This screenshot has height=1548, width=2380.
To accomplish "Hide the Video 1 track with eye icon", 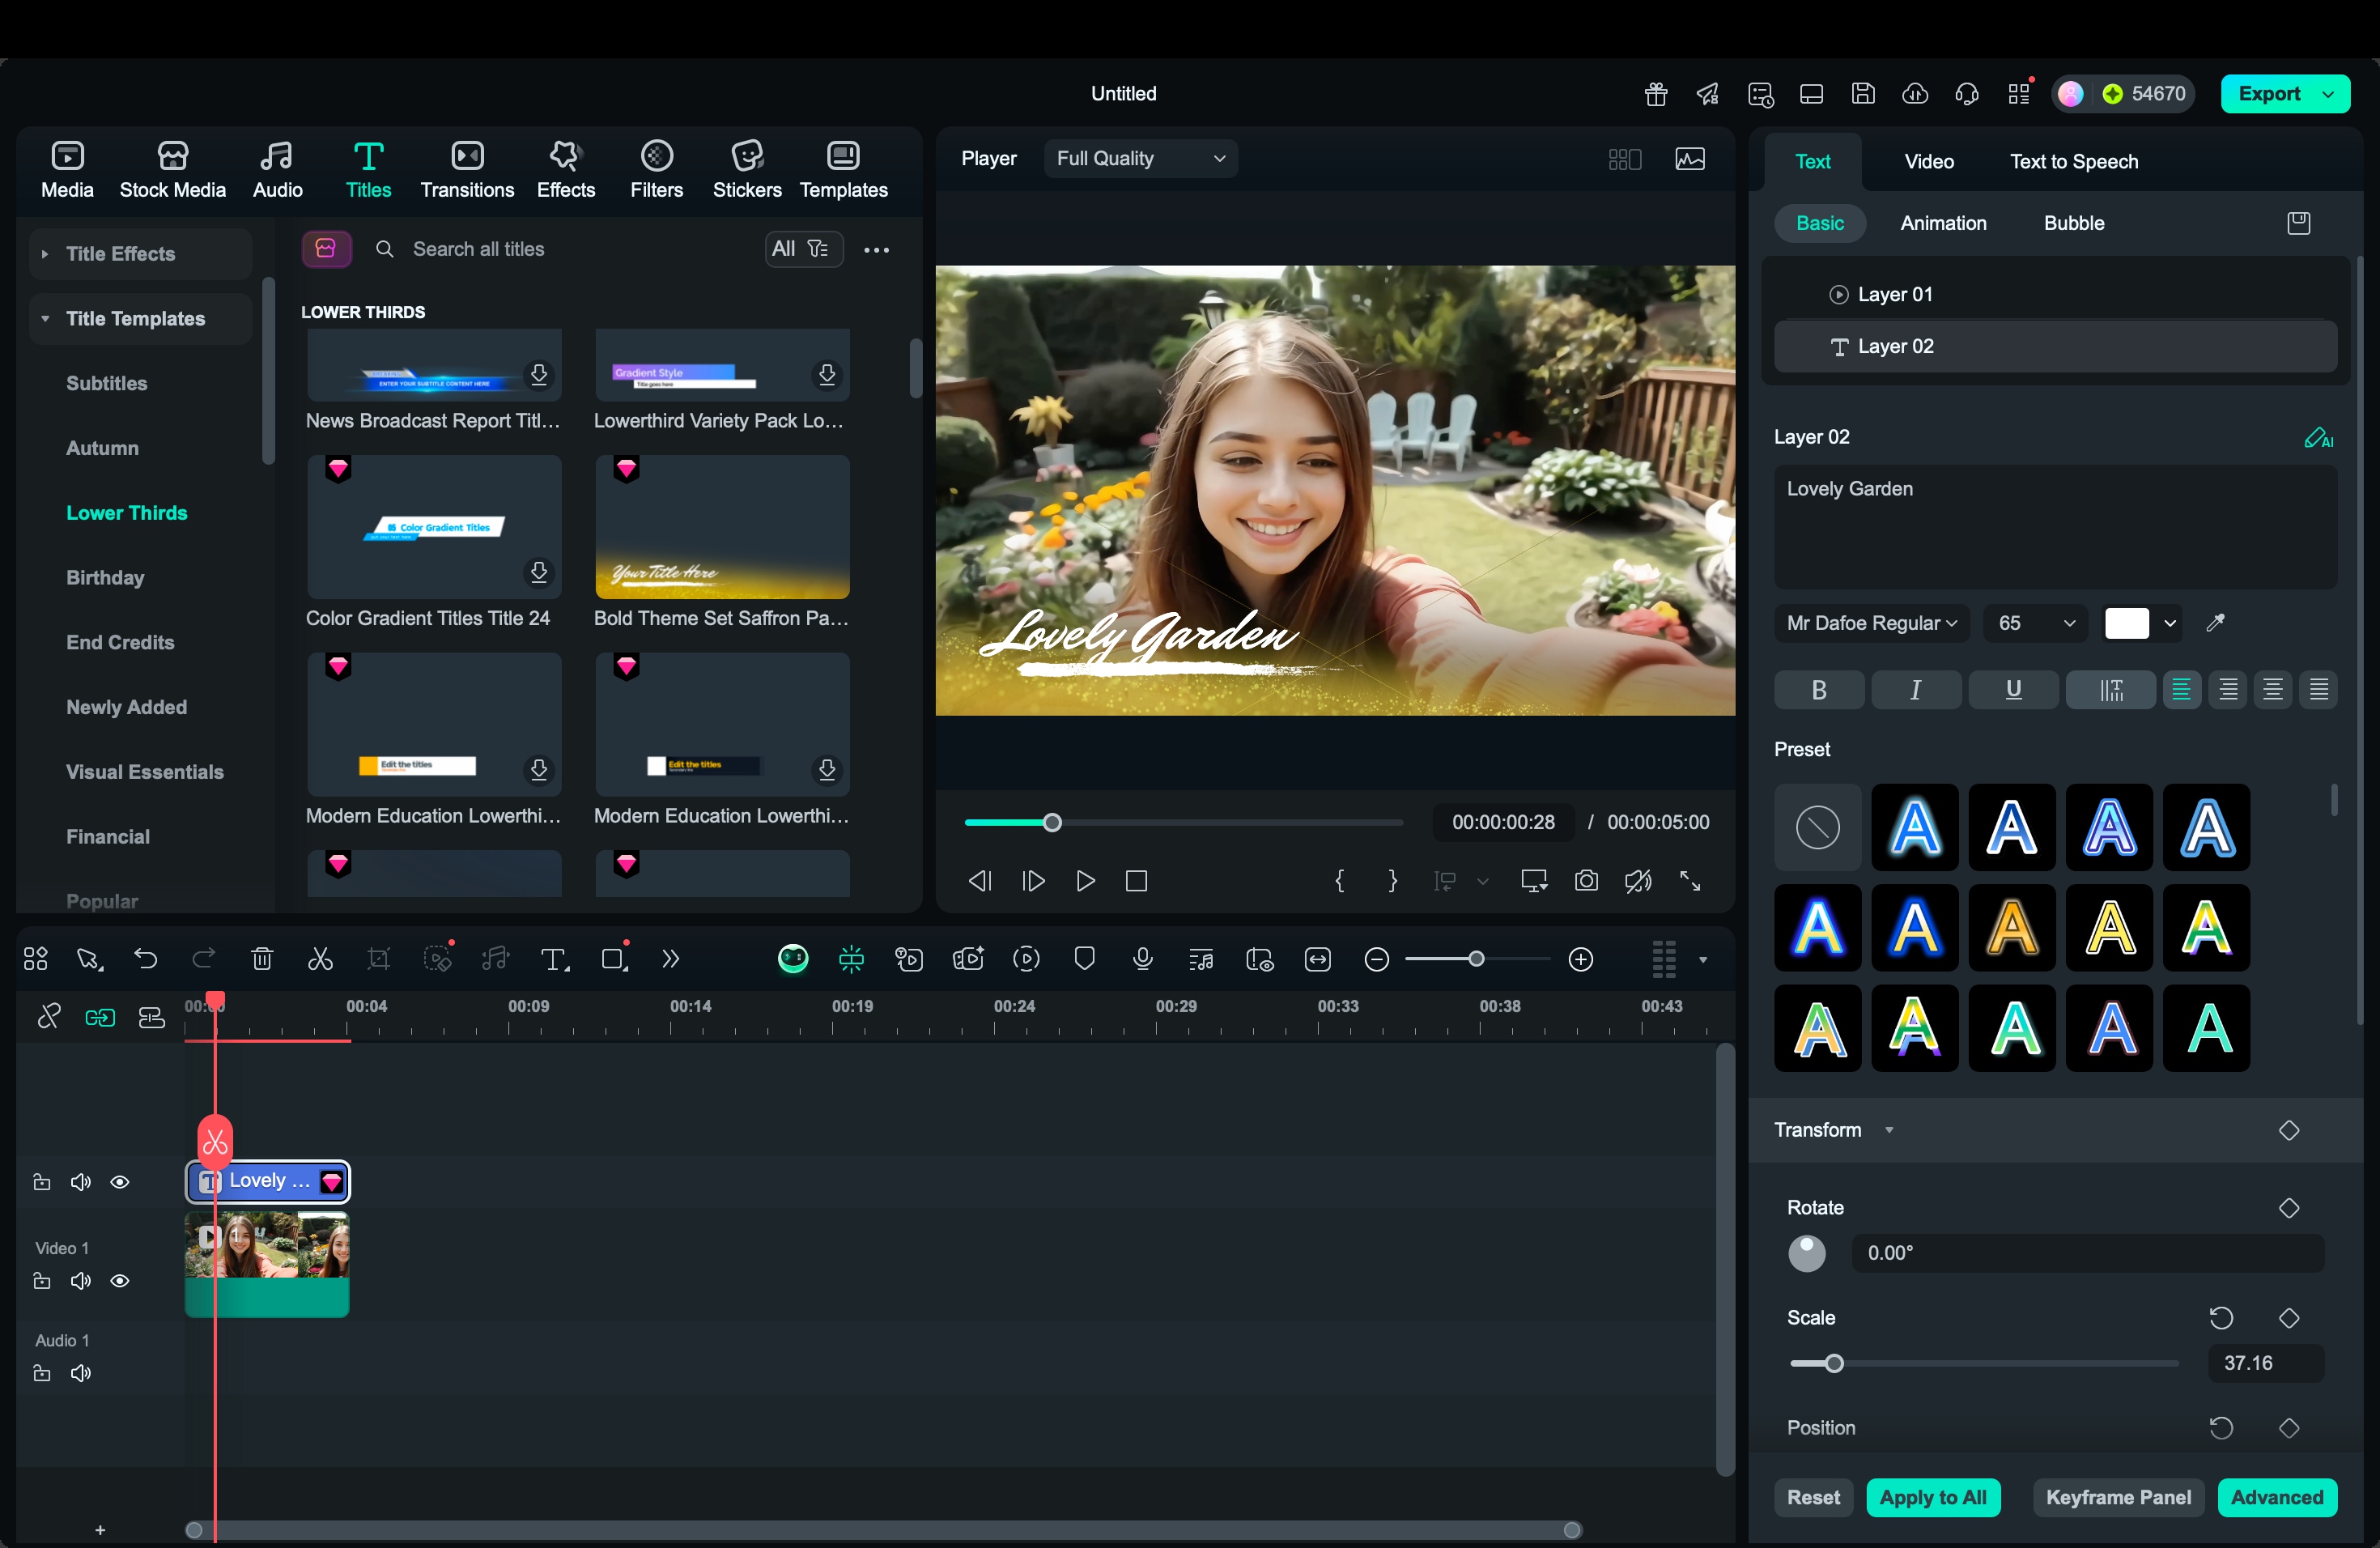I will [x=120, y=1281].
